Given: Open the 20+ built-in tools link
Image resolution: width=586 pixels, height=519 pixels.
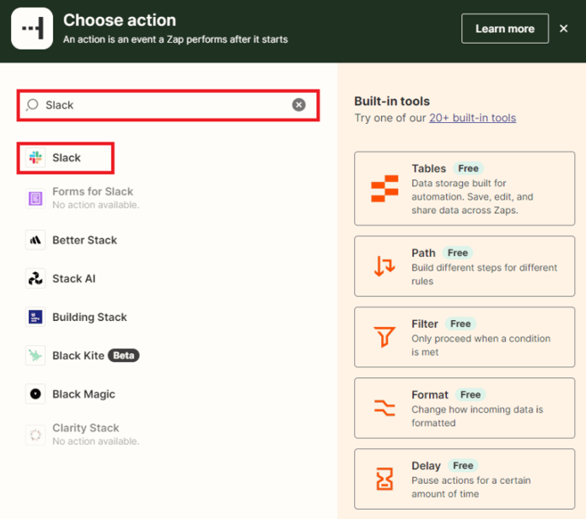Looking at the screenshot, I should click(x=473, y=118).
